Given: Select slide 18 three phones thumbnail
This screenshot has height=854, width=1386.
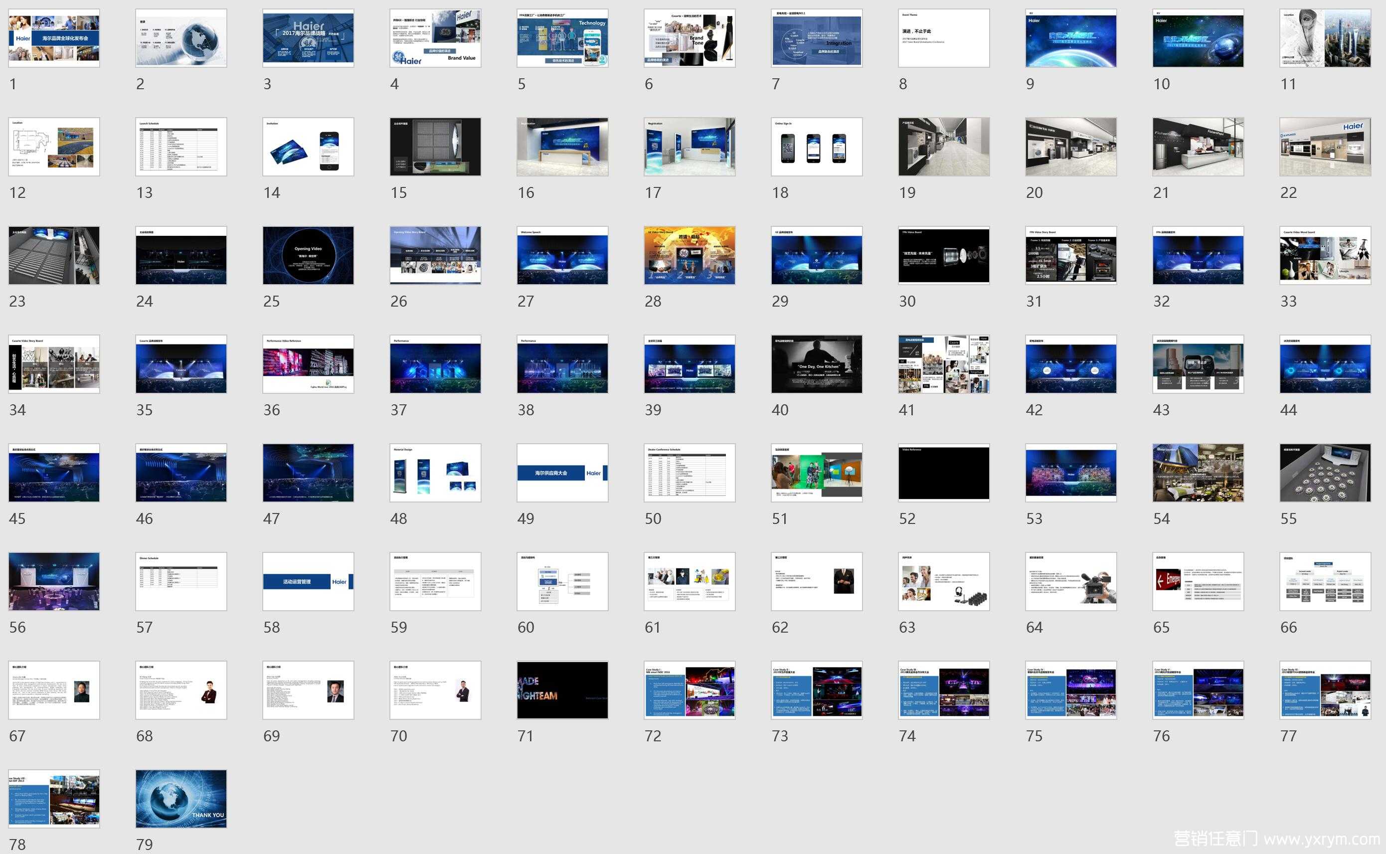Looking at the screenshot, I should coord(817,147).
